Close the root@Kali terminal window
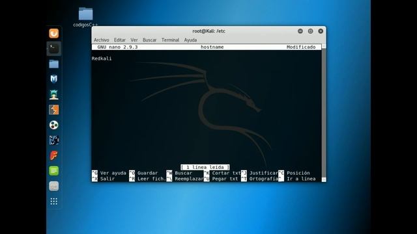 click(321, 31)
